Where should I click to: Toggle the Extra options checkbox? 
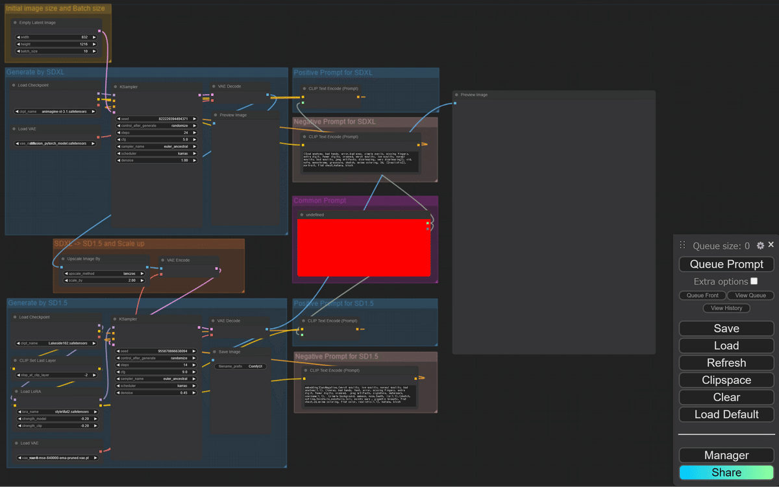(x=754, y=281)
